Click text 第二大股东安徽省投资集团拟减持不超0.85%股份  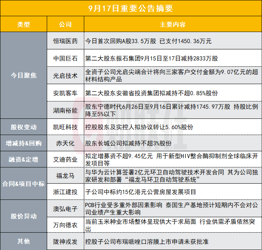tap(151, 93)
